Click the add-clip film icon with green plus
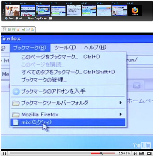Screen dimensions: 153x156 9,29
